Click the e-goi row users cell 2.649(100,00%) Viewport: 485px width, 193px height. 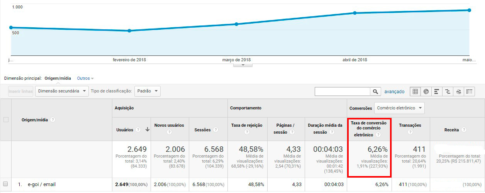click(x=131, y=185)
